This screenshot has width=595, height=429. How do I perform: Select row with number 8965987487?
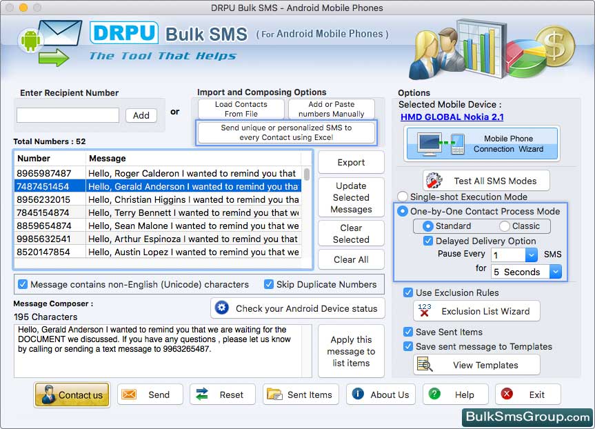pyautogui.click(x=159, y=173)
